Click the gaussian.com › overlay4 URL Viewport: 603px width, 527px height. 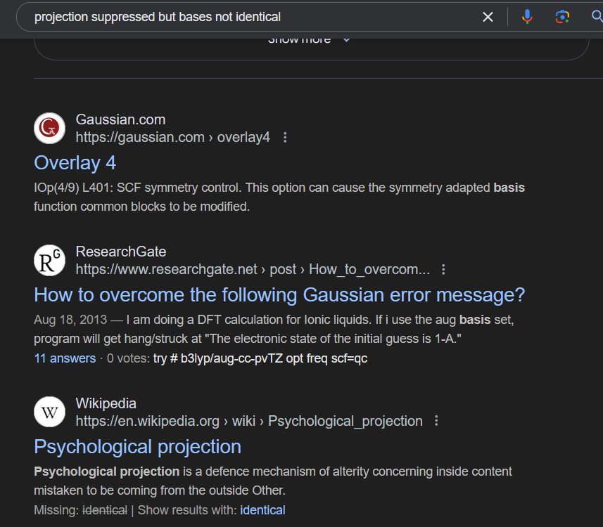(172, 138)
